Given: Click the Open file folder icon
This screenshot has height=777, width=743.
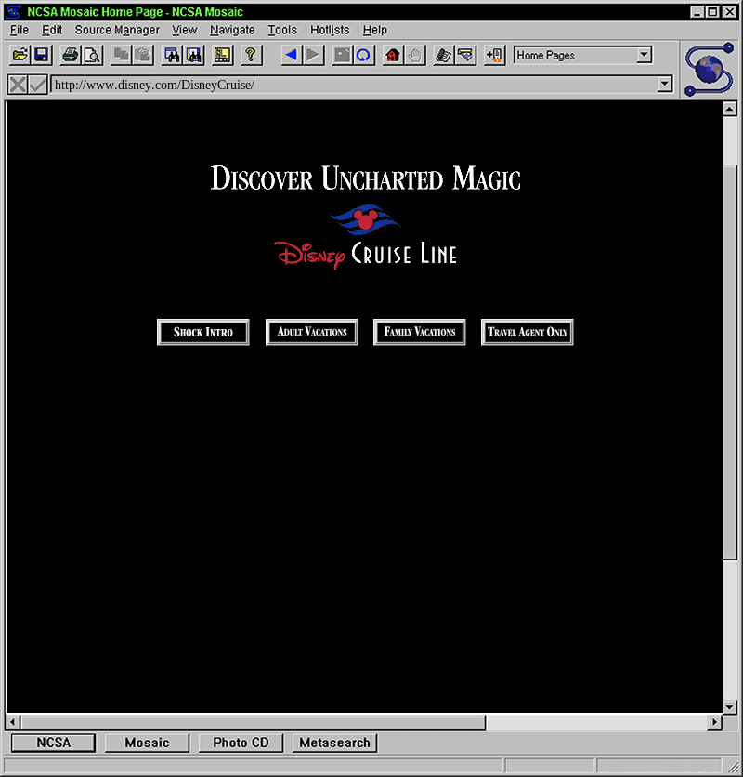Looking at the screenshot, I should pos(19,56).
